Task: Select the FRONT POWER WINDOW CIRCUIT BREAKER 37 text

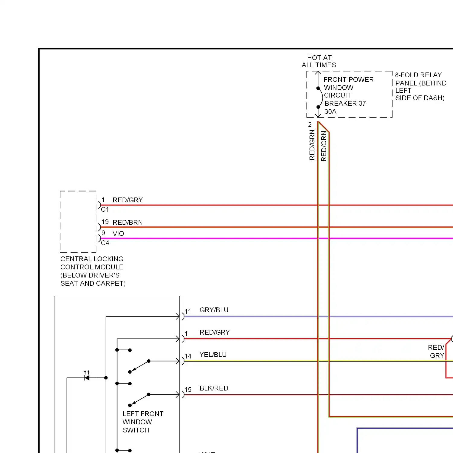Action: click(x=349, y=91)
